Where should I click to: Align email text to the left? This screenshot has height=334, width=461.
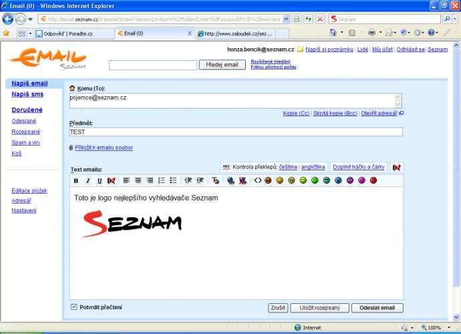point(126,180)
